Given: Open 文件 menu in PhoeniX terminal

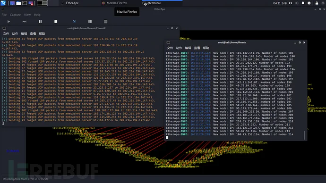Looking at the screenshot, I should pos(6,33).
